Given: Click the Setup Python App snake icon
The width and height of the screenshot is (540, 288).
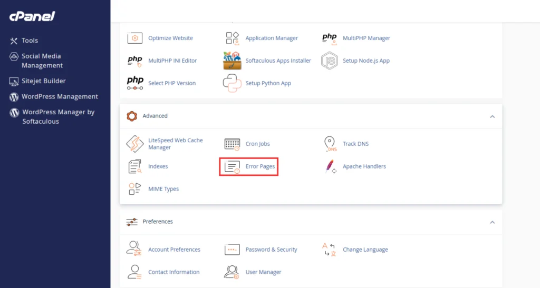Looking at the screenshot, I should point(232,83).
